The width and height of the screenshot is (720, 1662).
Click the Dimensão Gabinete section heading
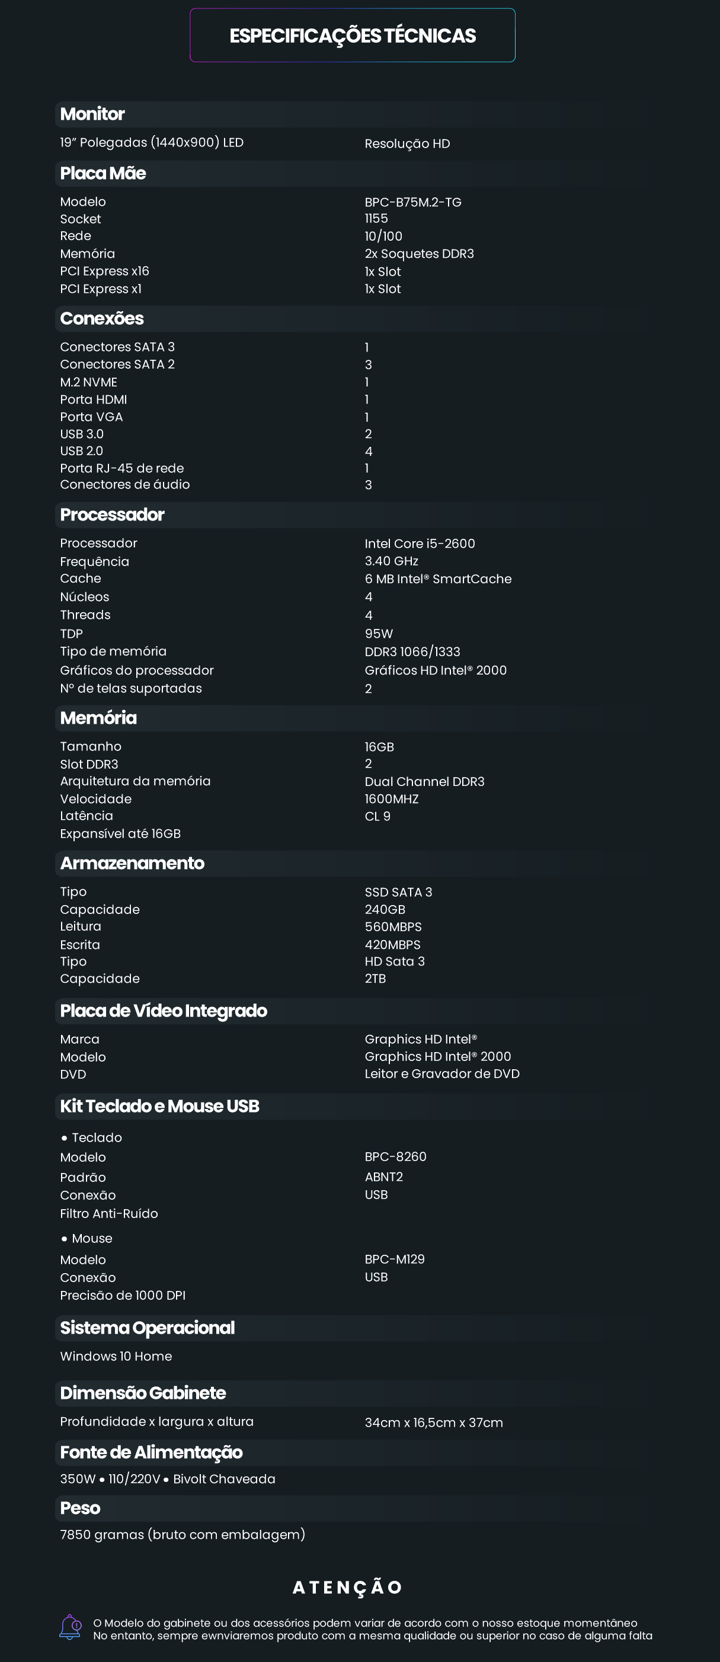coord(143,1393)
